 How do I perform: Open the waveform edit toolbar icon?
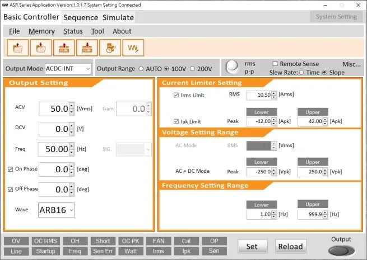(133, 48)
